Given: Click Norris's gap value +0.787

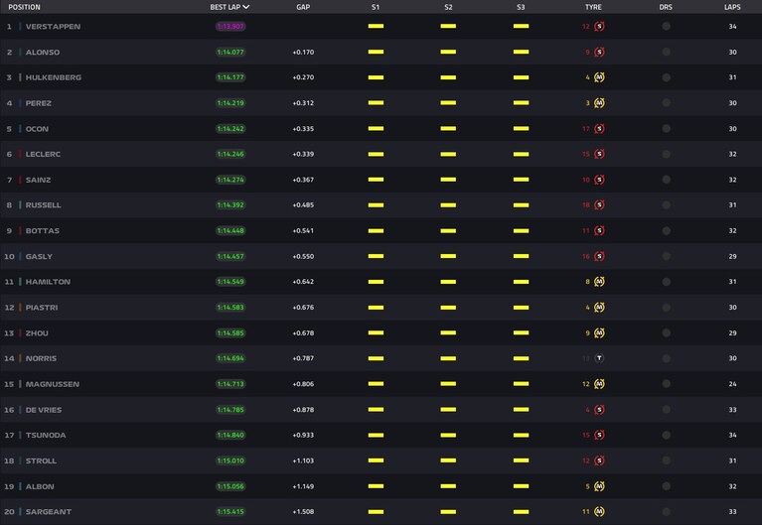Looking at the screenshot, I should (x=303, y=358).
